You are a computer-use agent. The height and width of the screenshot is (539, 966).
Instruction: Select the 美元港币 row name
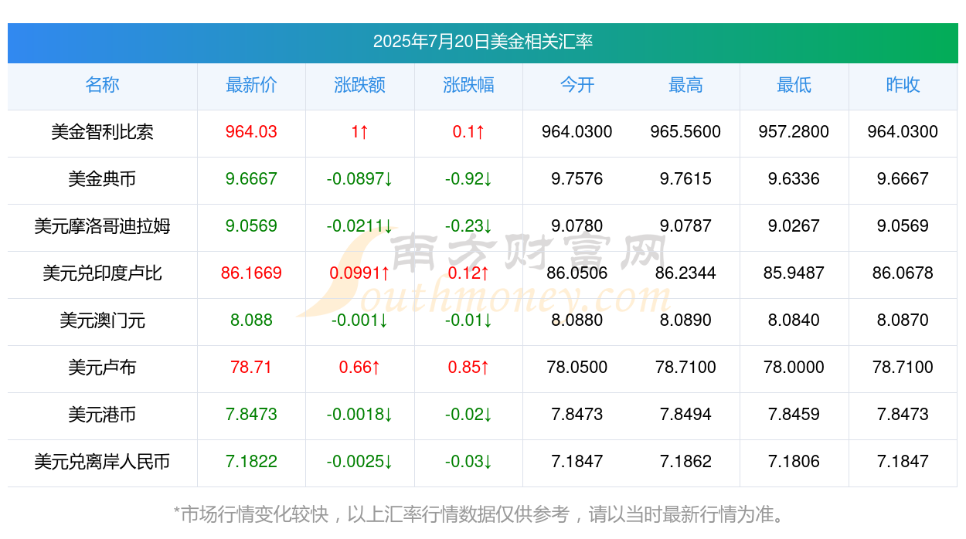pyautogui.click(x=102, y=415)
